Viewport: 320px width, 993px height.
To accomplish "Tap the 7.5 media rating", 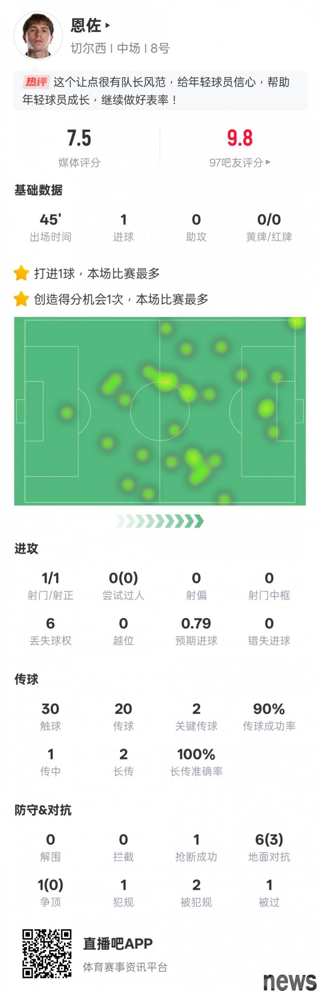I will click(x=79, y=138).
